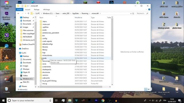Viewport: 184px width, 103px height.
Task: Open the Partage ribbon tab
Action: [x=37, y=9]
